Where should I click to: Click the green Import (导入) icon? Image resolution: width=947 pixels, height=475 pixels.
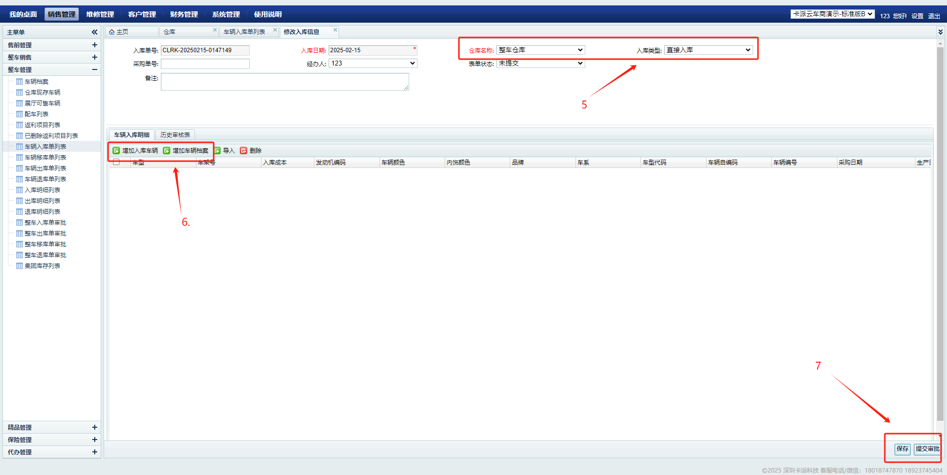click(217, 151)
